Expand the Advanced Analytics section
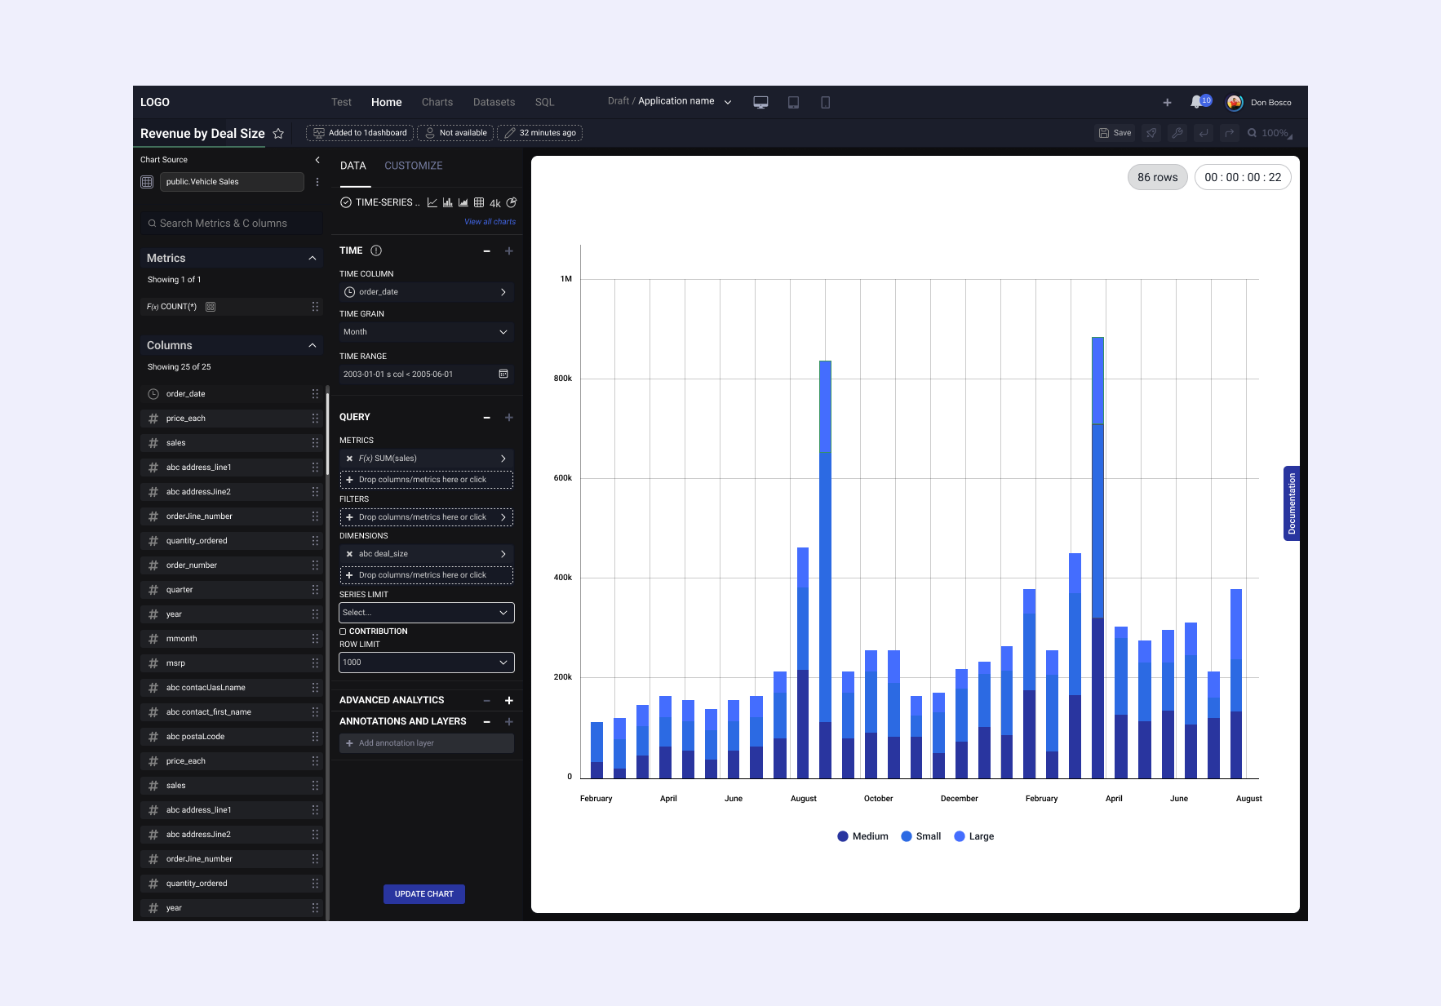The image size is (1441, 1006). [509, 701]
